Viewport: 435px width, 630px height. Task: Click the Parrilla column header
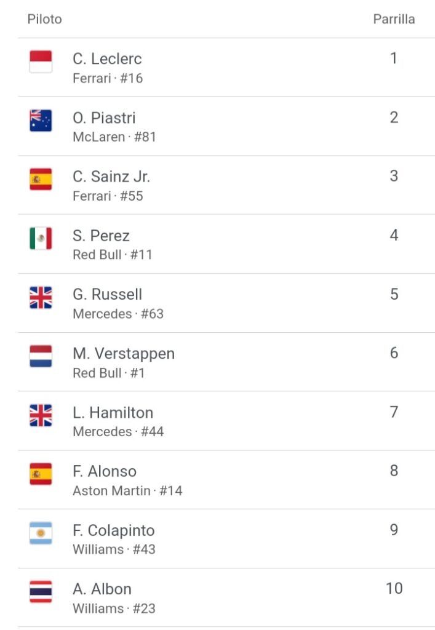[394, 19]
